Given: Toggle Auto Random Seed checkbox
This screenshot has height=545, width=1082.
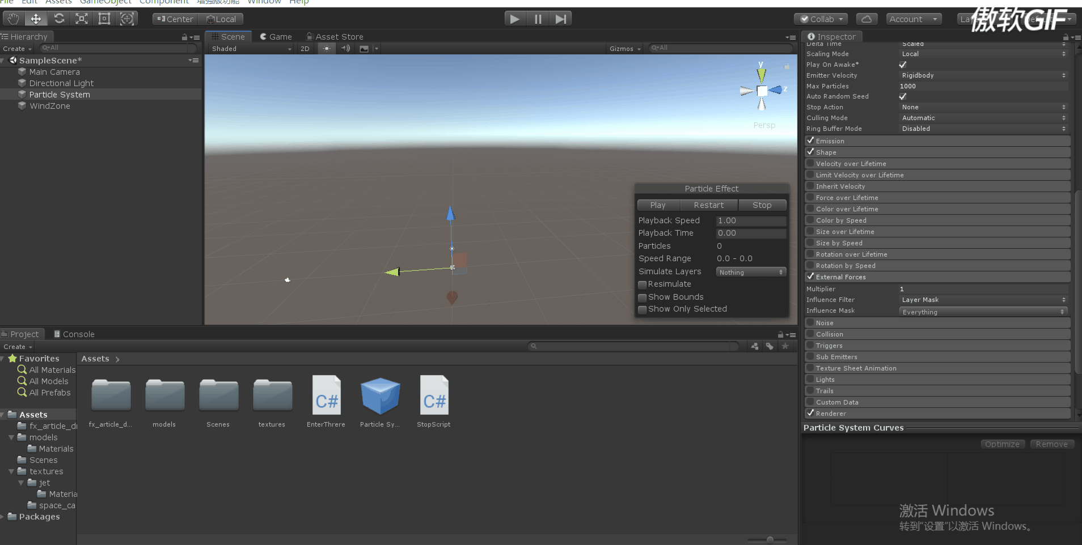Looking at the screenshot, I should 903,96.
